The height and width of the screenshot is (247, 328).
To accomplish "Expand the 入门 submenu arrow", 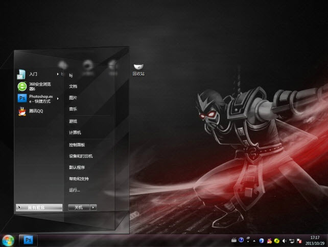I will (58, 74).
